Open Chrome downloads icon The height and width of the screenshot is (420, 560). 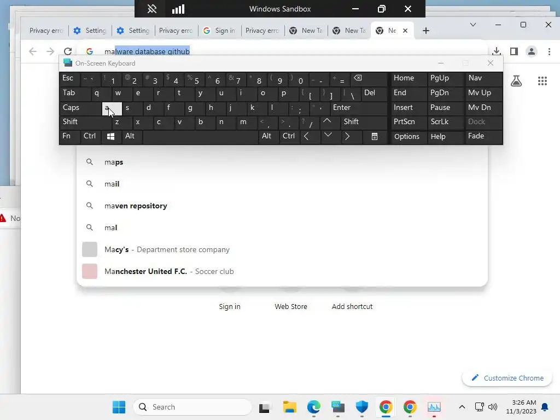tap(497, 51)
